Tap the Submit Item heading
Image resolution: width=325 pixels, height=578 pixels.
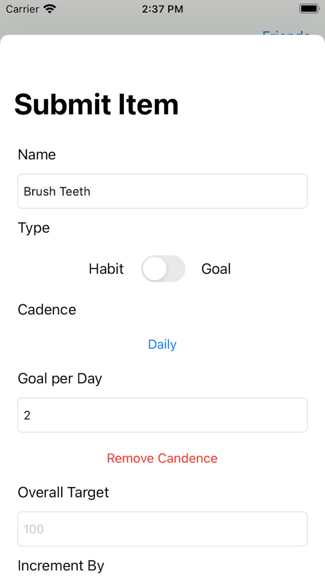tap(96, 105)
